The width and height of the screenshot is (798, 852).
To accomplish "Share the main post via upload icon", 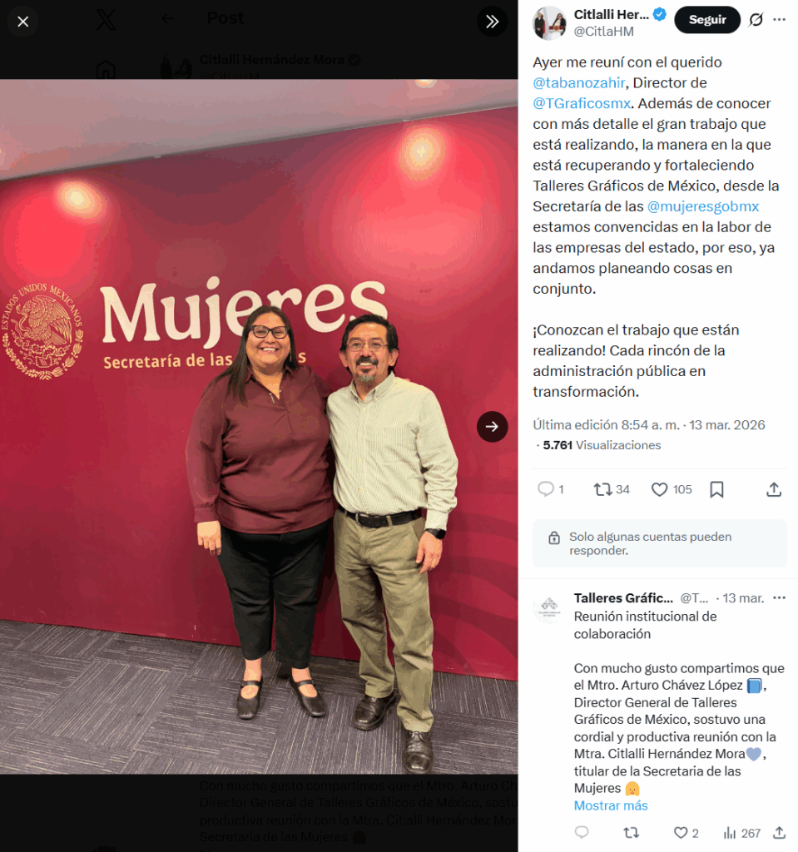I will 774,489.
